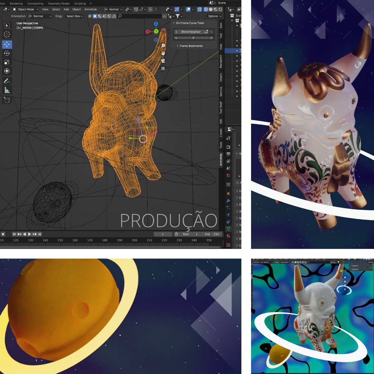Open the filter funnel dropdown
Image resolution: width=374 pixels, height=374 pixels.
coord(179,16)
